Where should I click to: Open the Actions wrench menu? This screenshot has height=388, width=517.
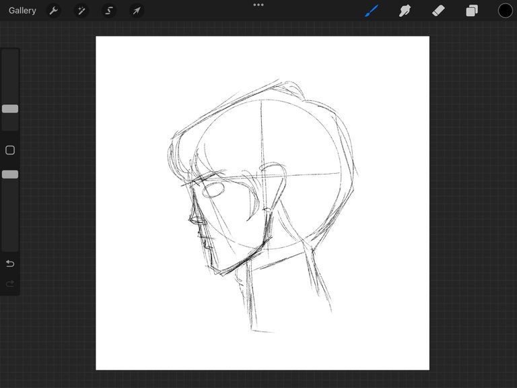pyautogui.click(x=53, y=11)
